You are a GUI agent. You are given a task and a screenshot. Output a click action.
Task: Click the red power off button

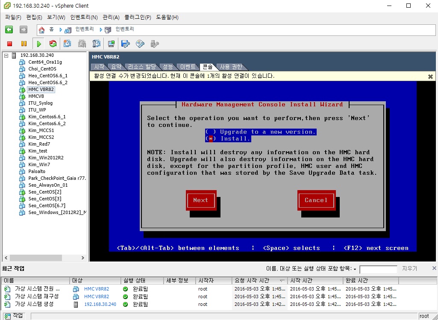[x=10, y=44]
